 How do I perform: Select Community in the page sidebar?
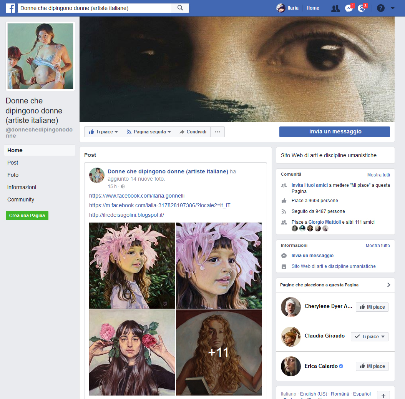pyautogui.click(x=21, y=199)
